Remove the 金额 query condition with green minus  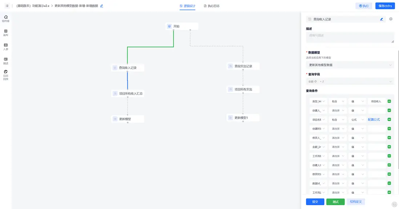pyautogui.click(x=389, y=147)
